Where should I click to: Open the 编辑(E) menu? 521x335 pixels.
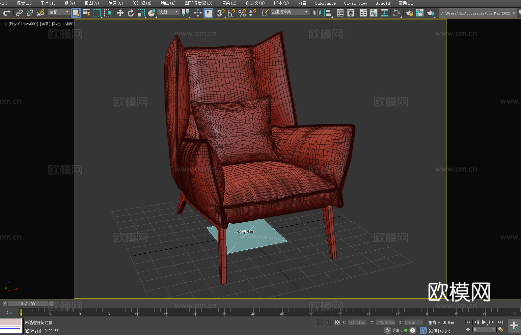[x=24, y=3]
